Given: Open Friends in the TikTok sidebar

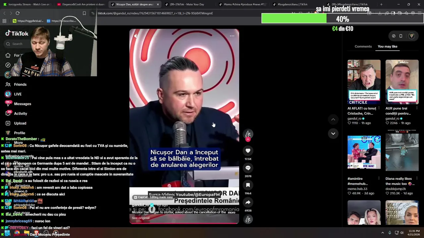Looking at the screenshot, I should (x=16, y=84).
